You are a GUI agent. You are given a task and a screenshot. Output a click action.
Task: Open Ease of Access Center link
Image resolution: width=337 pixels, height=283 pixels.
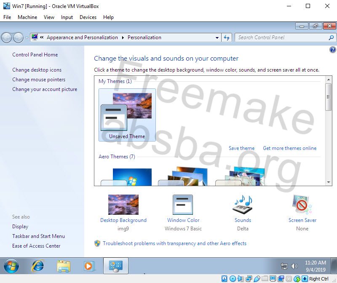(x=36, y=246)
